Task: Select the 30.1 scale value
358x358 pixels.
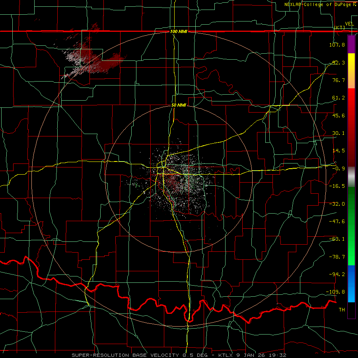Action: tap(339, 133)
